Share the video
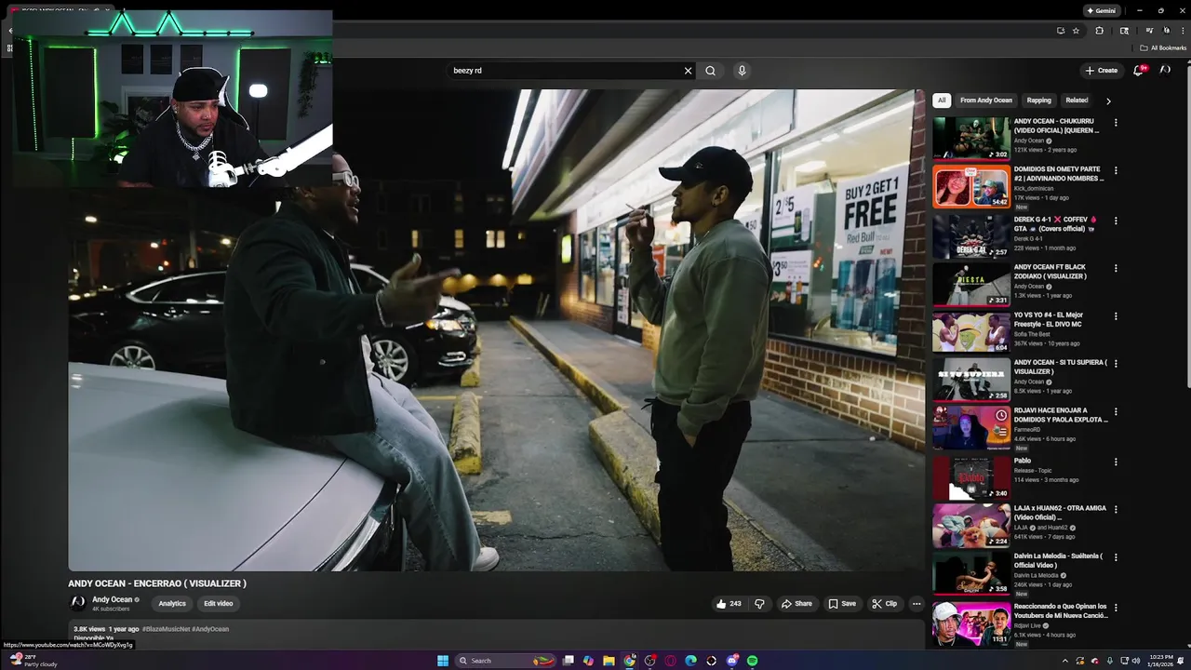 point(796,604)
